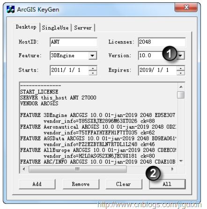The height and width of the screenshot is (209, 207).
Task: Increase the Starts date with up arrow
Action: [x=93, y=68]
